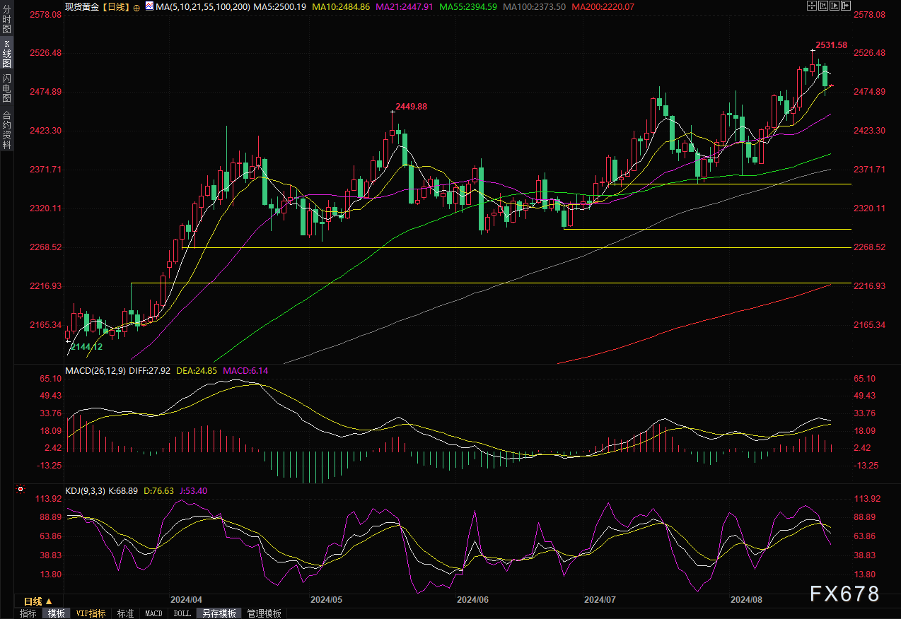This screenshot has width=901, height=619.
Task: Click the MA indicator chart icon
Action: 149,6
